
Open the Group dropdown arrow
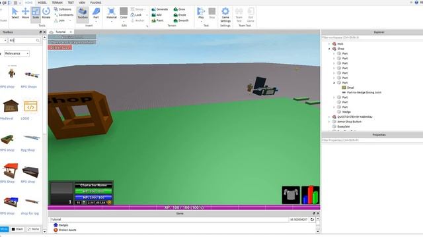point(145,9)
